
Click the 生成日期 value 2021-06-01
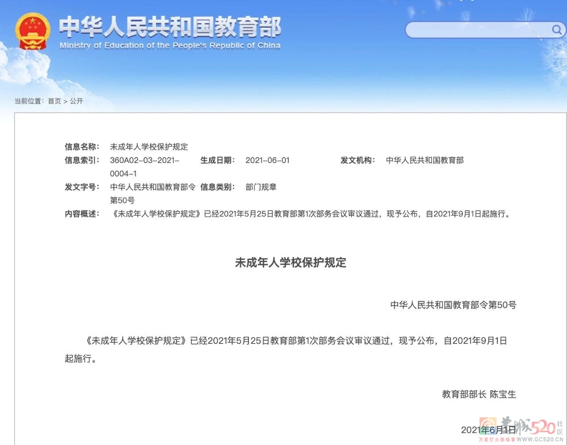coord(267,160)
